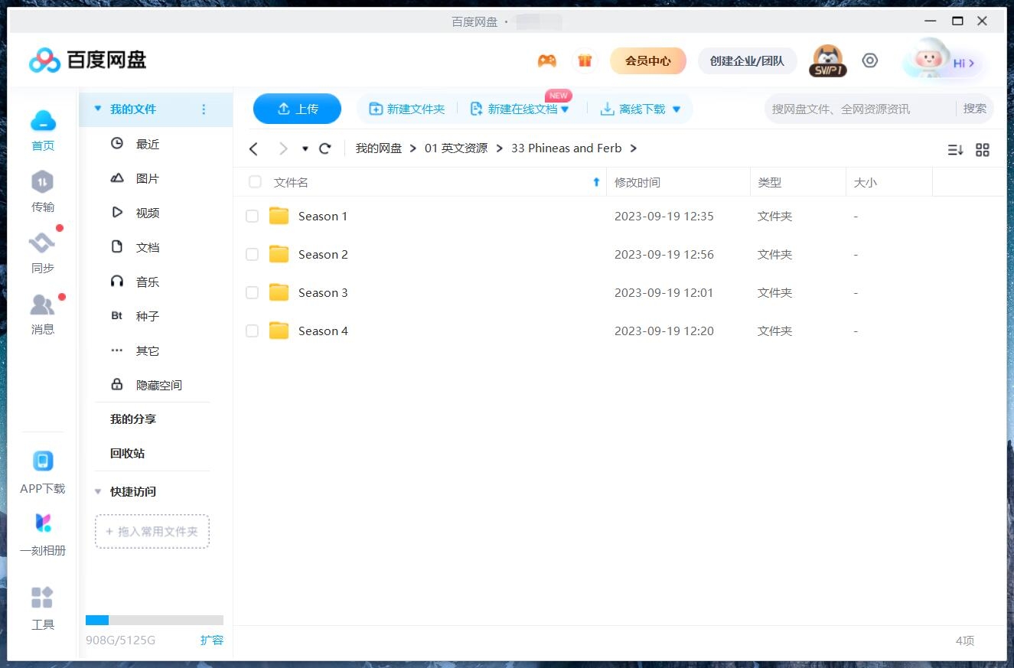Open the 传输 (Transfer) panel

click(42, 190)
